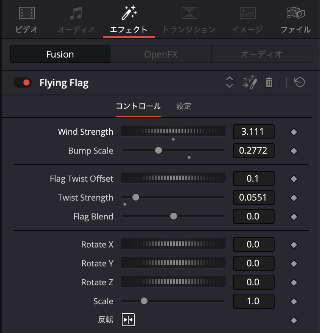Open the 設定 tab
This screenshot has width=320, height=333.
(x=184, y=106)
